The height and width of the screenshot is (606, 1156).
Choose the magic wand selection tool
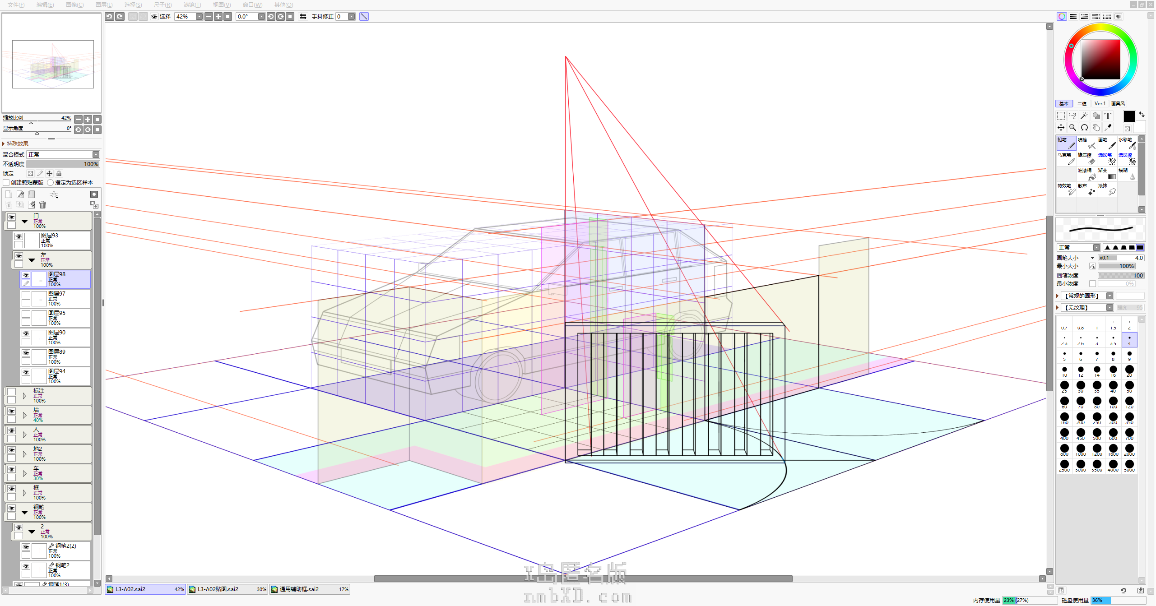pos(1084,116)
